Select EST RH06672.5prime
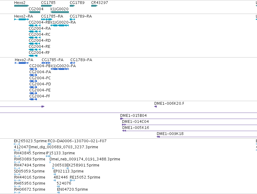Screen dimensions: 257x194 [30, 190]
